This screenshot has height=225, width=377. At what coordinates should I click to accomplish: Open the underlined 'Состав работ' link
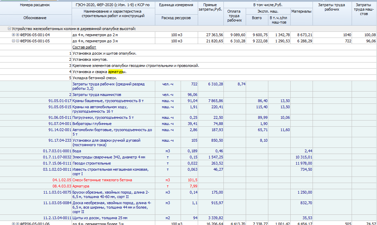[x=84, y=47]
